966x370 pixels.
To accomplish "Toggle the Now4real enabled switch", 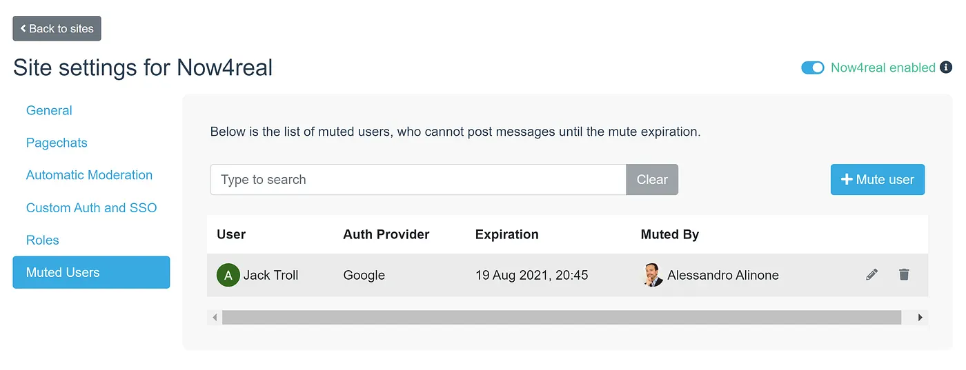I will [812, 68].
